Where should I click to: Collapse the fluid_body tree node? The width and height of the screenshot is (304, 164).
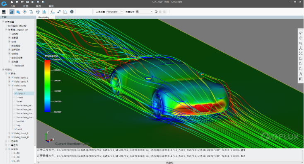point(9,86)
